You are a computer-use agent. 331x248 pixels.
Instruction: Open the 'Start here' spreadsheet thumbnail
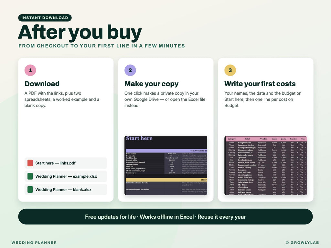tap(166, 165)
